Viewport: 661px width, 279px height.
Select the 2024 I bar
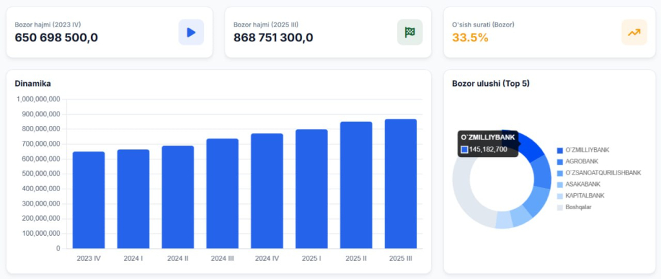point(133,199)
